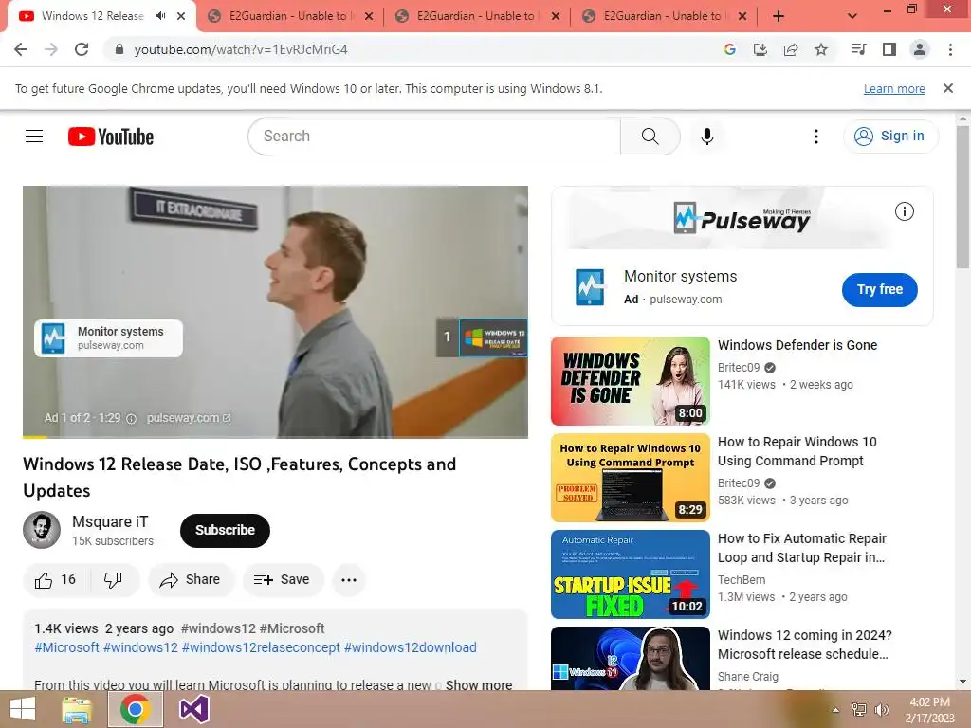Click the #windows12relaseconcept hashtag

pyautogui.click(x=261, y=647)
